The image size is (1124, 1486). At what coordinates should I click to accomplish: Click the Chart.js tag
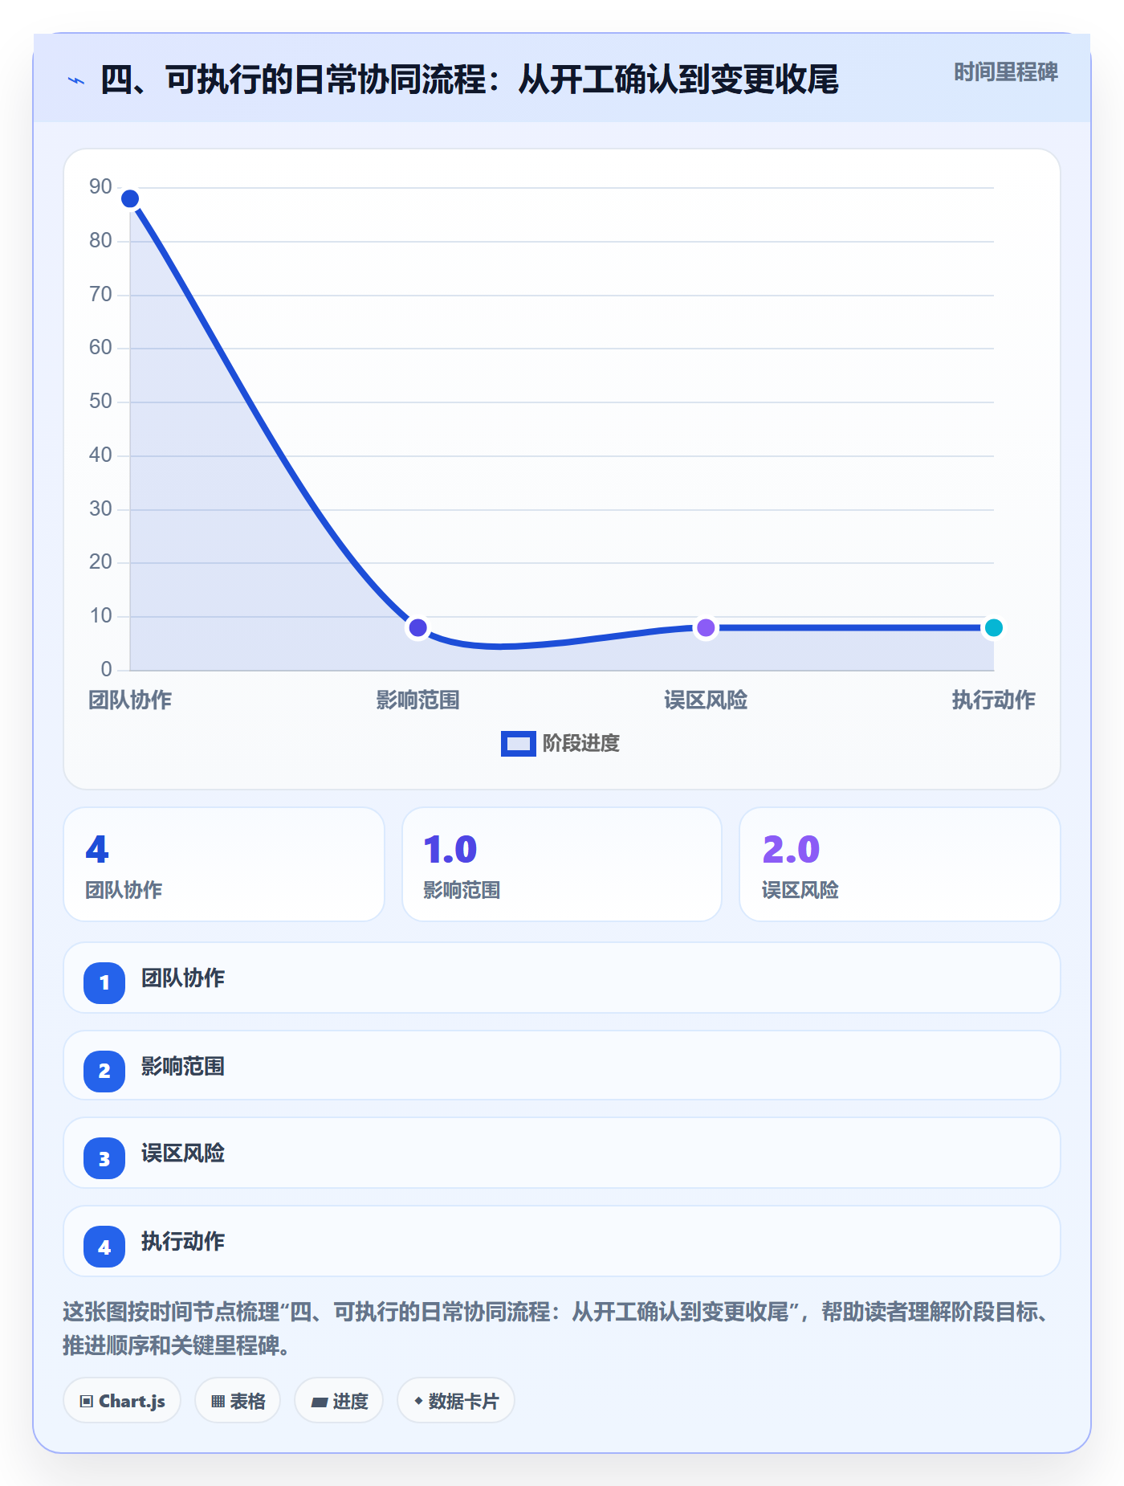[x=122, y=1401]
